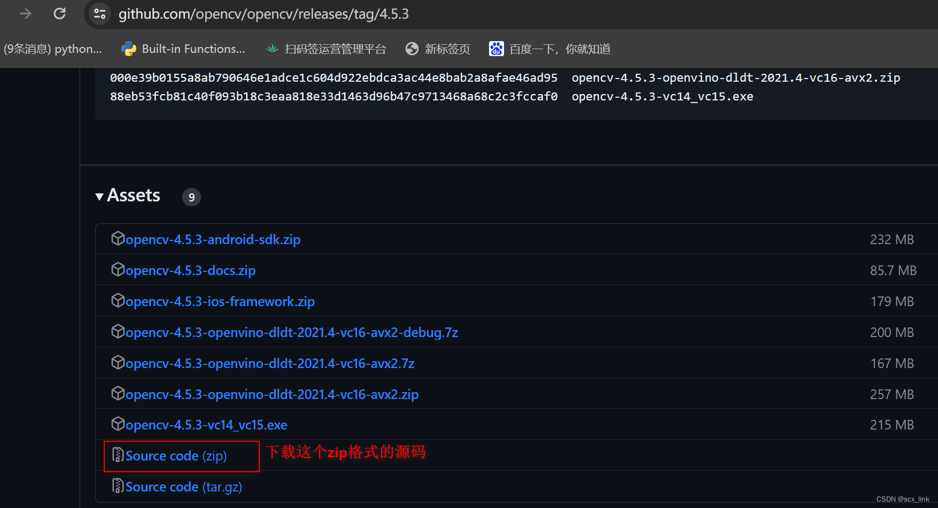Click the package icon beside vc16-avx2.zip asset
The image size is (938, 508).
click(x=118, y=393)
